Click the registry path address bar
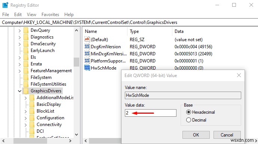 129,22
